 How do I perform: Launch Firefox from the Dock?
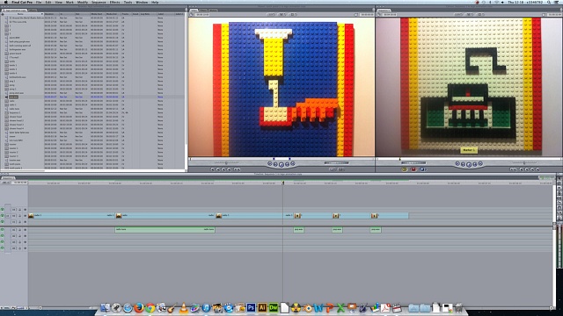point(139,307)
